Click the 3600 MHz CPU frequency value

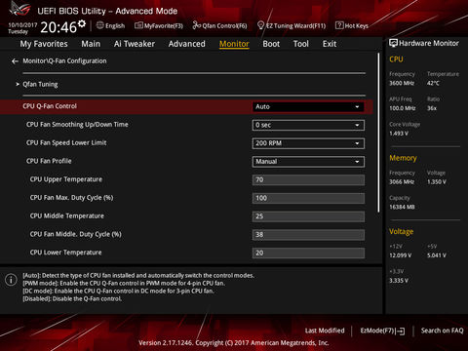click(402, 83)
